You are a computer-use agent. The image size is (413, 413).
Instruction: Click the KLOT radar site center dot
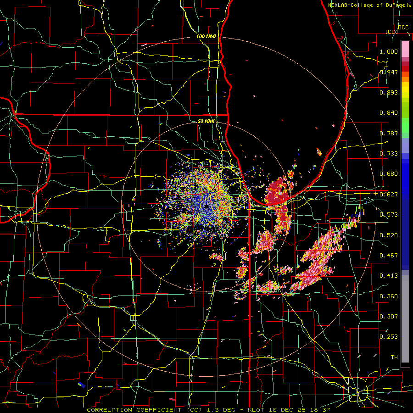click(x=206, y=206)
